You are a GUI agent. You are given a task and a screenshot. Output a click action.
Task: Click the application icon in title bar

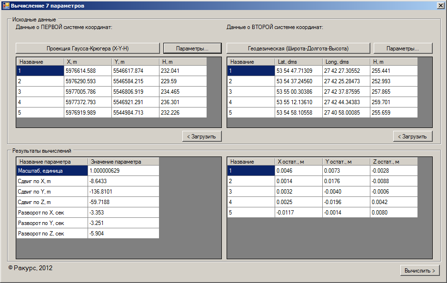point(6,5)
